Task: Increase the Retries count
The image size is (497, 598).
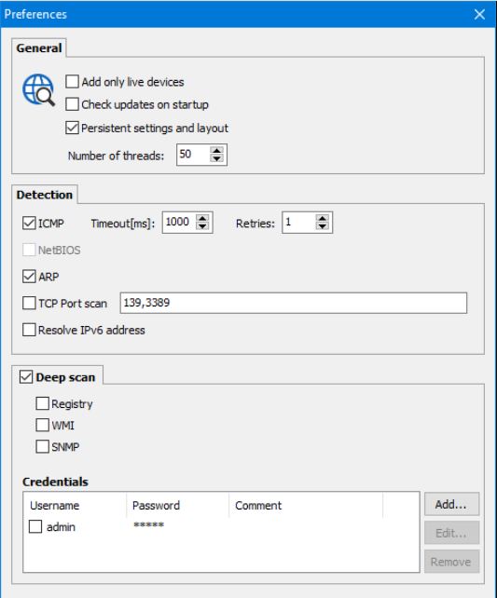Action: pyautogui.click(x=323, y=218)
